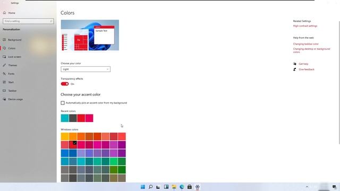Choose first blue swatch in Windows colors third row
Image resolution: width=340 pixels, height=191 pixels.
(x=65, y=153)
